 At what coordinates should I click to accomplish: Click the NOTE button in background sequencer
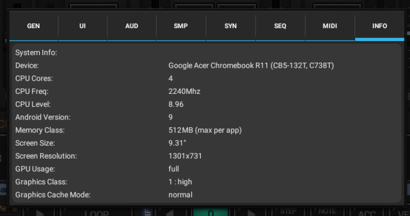tap(327, 211)
